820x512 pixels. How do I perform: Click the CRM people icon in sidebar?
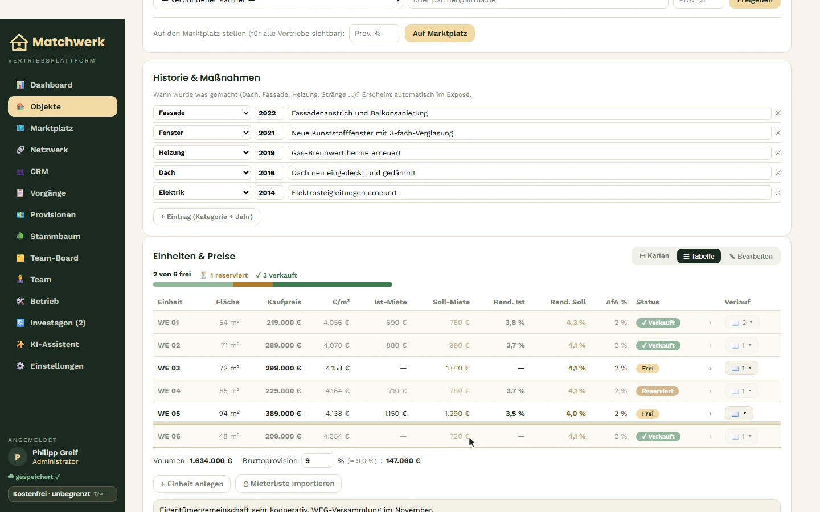point(20,171)
